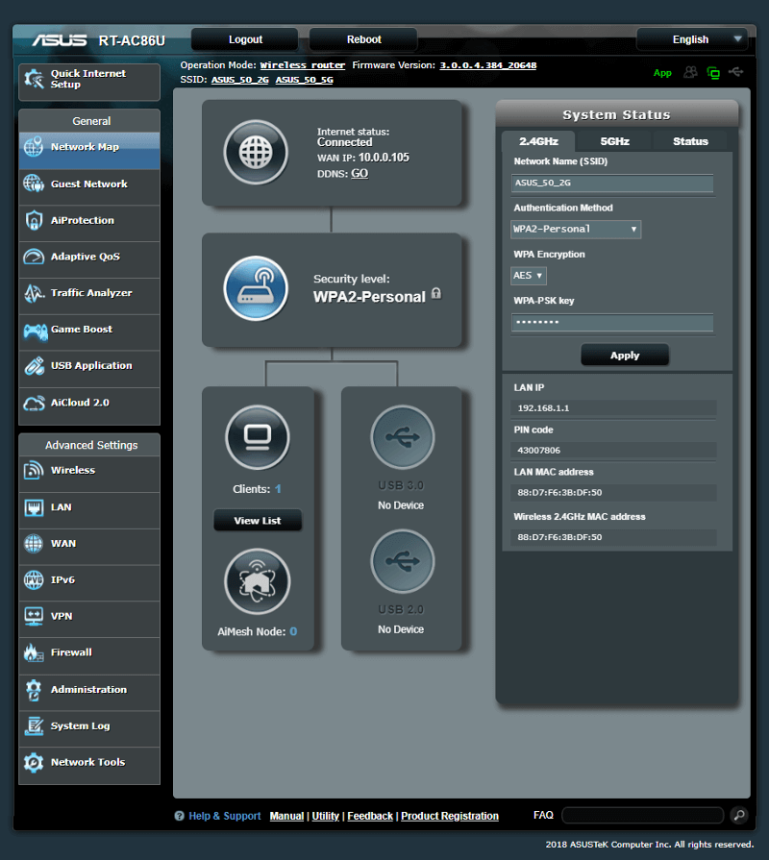Open the WPA Encryption AES dropdown
The height and width of the screenshot is (860, 769).
point(529,276)
